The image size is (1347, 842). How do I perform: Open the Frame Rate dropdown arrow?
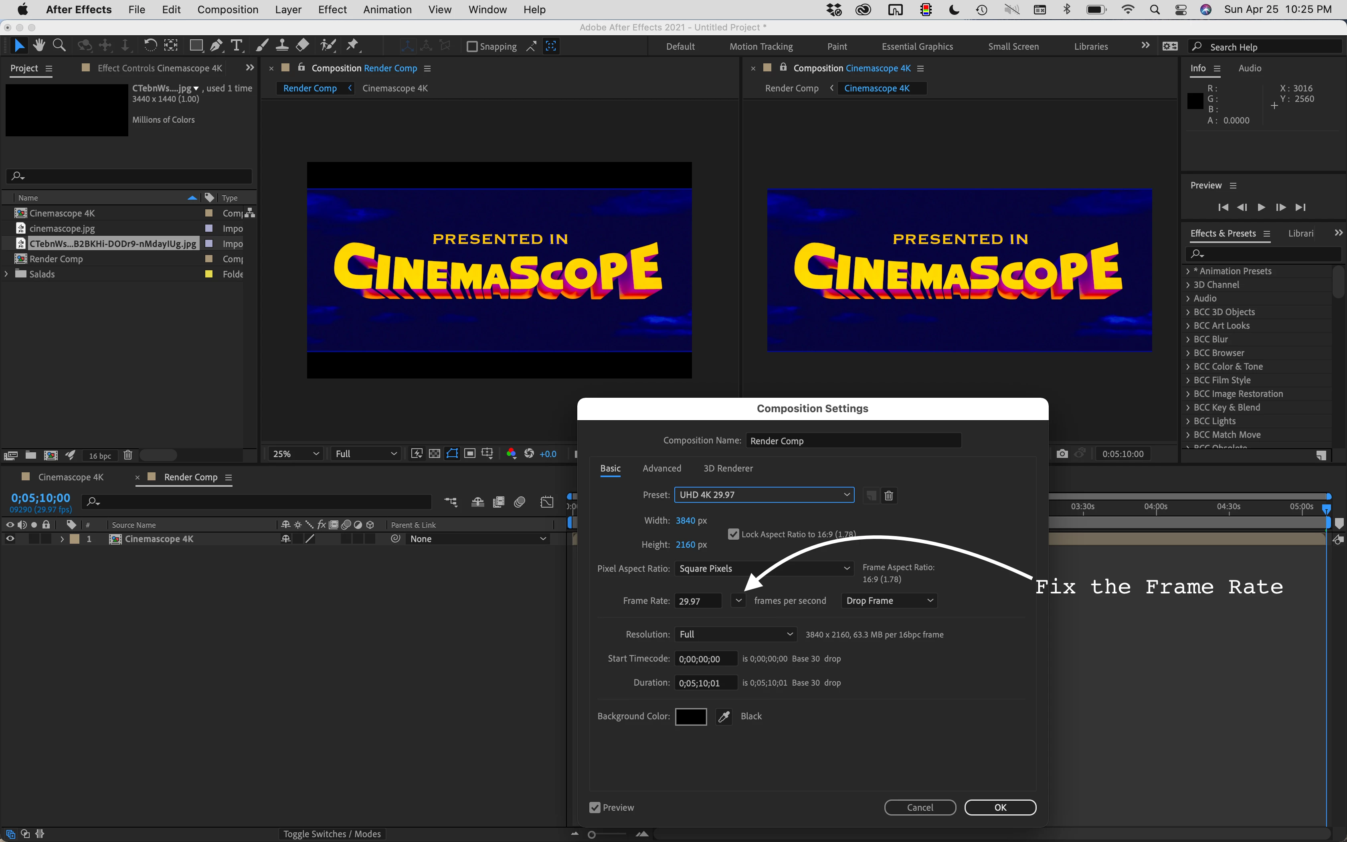[738, 600]
